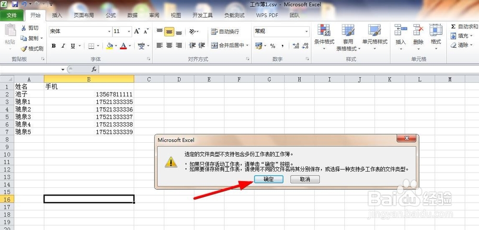Viewport: 479px width, 230px height.
Task: Open the merge and center dropdown arrow
Action: click(x=247, y=46)
